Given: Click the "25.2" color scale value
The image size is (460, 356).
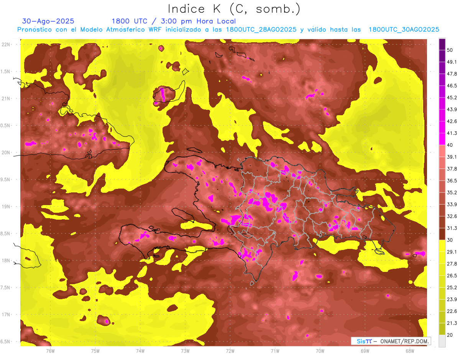Looking at the screenshot, I should [452, 287].
